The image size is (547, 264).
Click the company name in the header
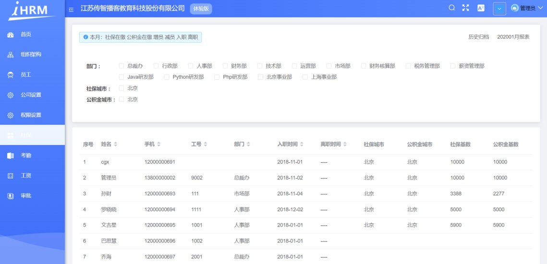(133, 8)
